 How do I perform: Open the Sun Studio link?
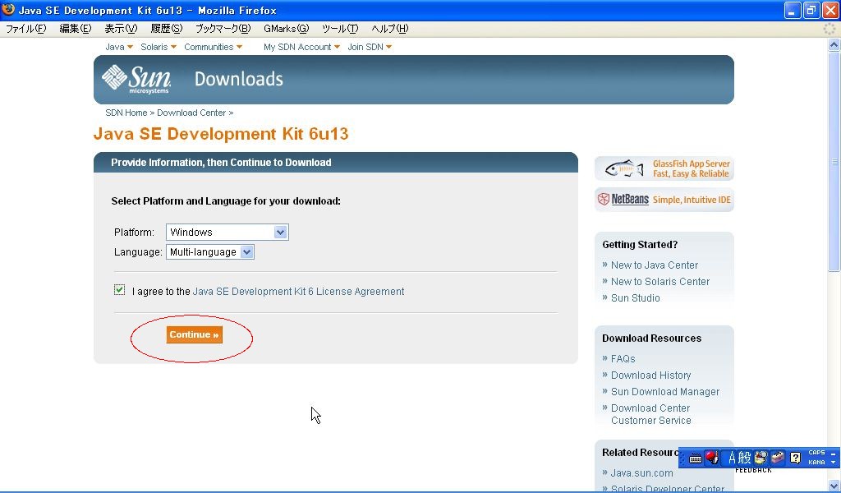click(x=636, y=297)
